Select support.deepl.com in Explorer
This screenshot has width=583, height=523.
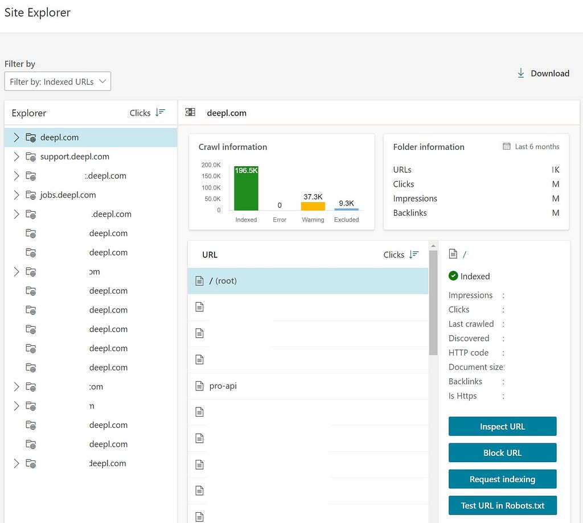click(x=75, y=157)
